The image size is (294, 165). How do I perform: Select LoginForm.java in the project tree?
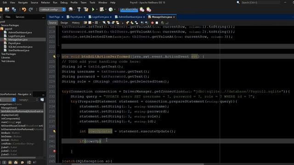click(x=17, y=36)
